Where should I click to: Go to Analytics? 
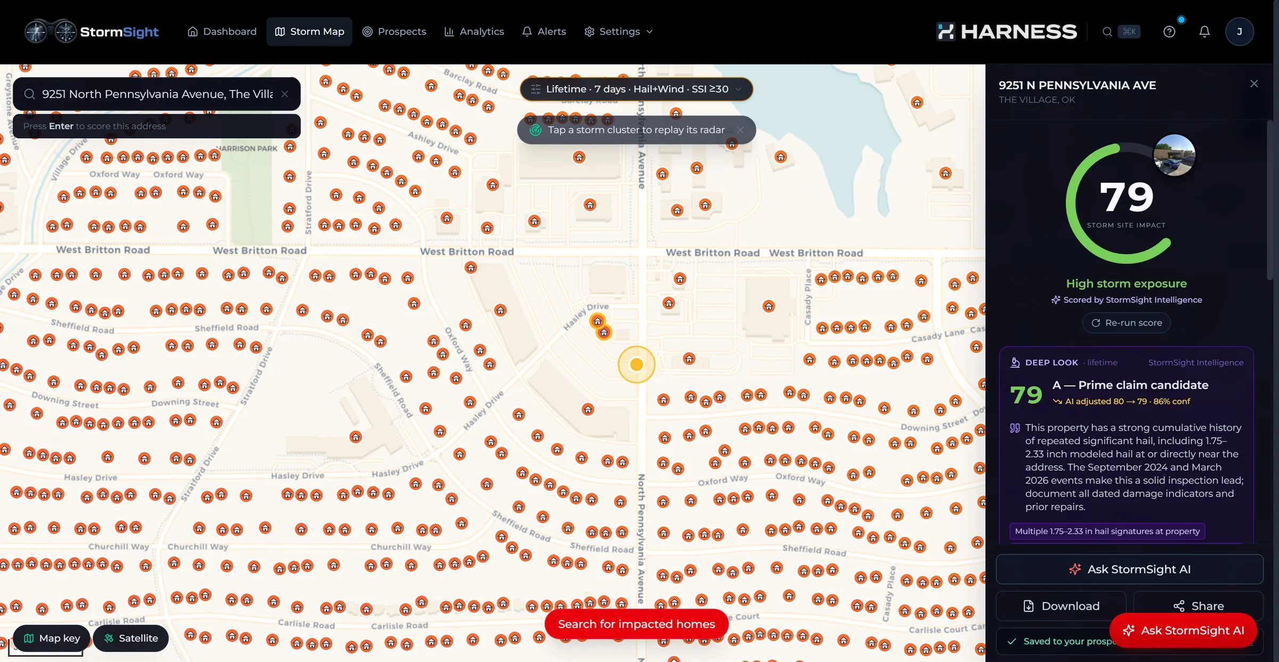474,31
